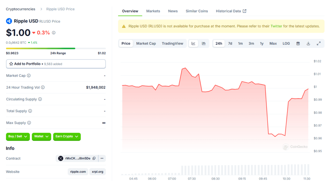Open the Historical Data tab
327x181 pixels.
(x=231, y=11)
